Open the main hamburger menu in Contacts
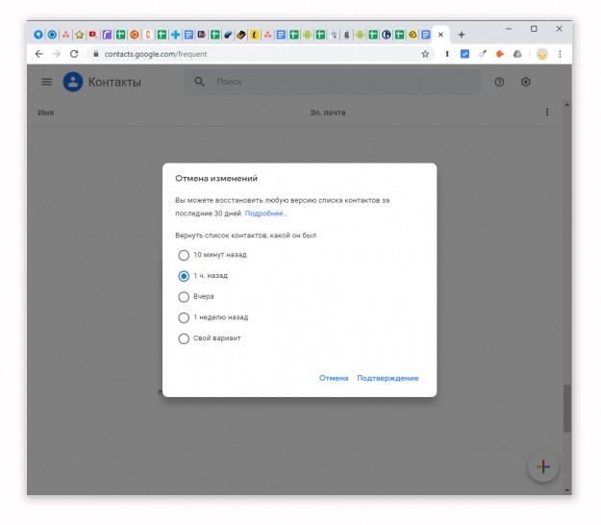 coord(46,82)
